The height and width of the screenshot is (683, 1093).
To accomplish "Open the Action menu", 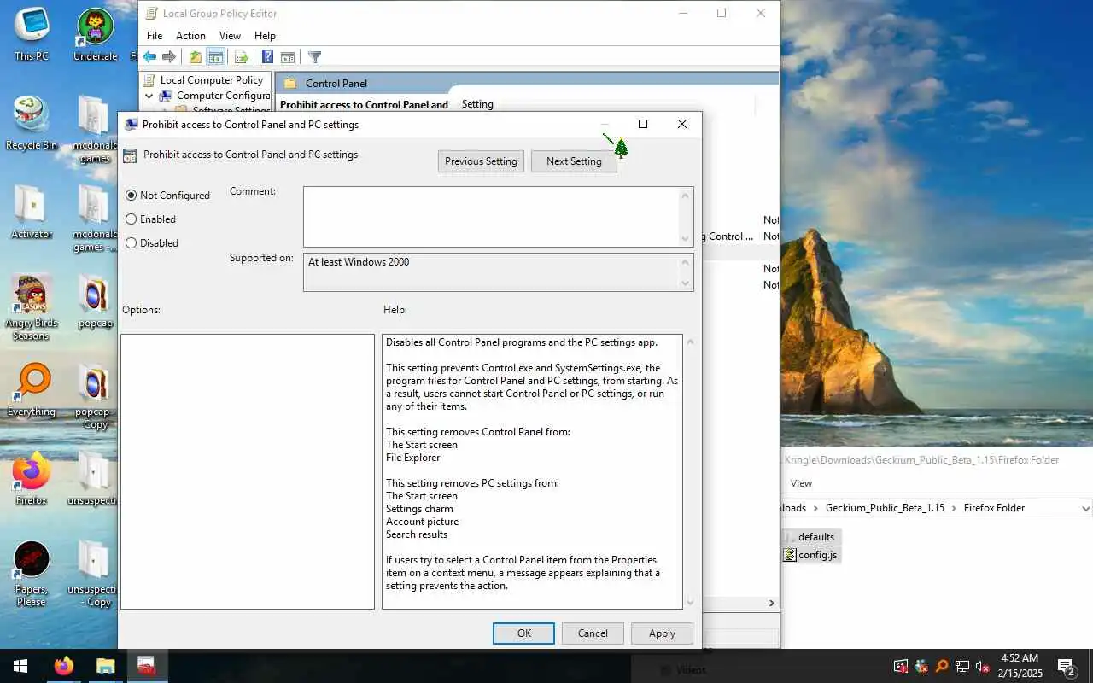I will coord(190,36).
